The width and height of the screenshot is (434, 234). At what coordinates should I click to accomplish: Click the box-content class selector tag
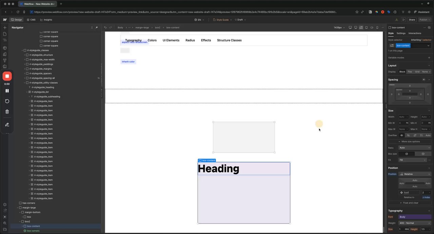(403, 45)
